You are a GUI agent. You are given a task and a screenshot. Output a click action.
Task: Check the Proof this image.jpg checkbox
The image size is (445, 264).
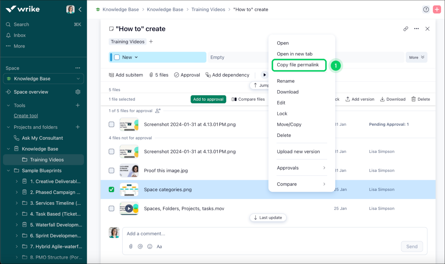(112, 170)
